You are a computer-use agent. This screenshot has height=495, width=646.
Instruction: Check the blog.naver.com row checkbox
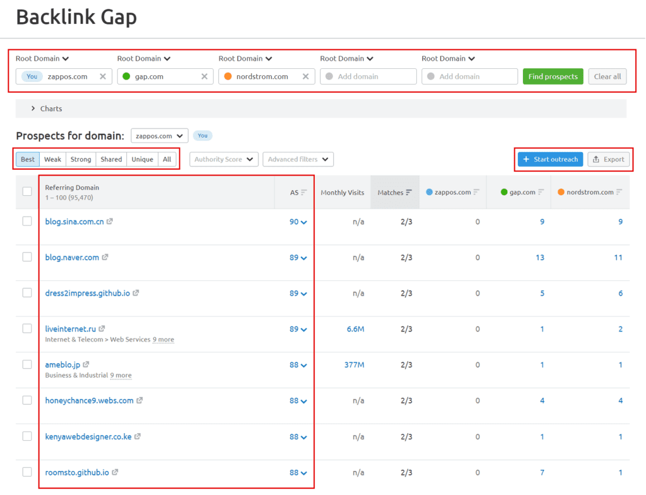[x=27, y=257]
